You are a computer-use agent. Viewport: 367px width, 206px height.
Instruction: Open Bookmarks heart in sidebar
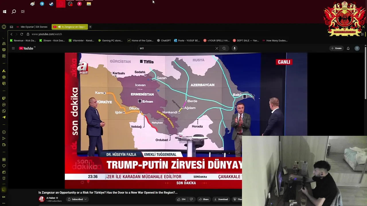coord(4,166)
